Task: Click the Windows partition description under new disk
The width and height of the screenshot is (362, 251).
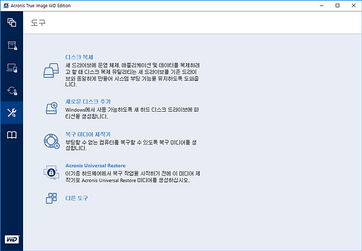Action: coord(132,113)
